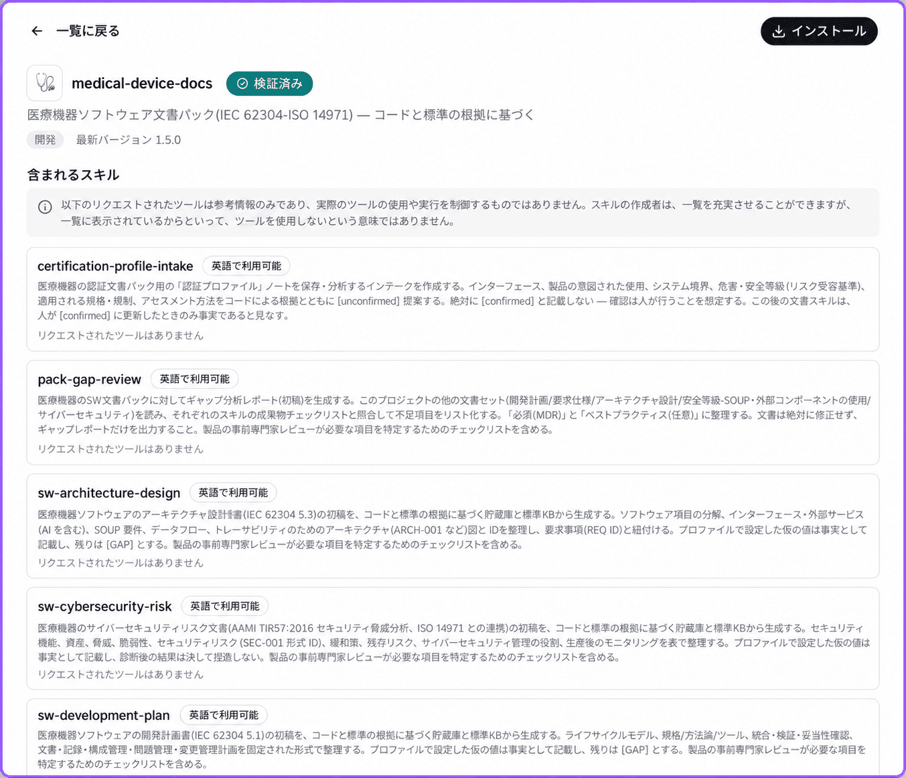The image size is (906, 778).
Task: Click the 開発 category tag
Action: point(46,140)
